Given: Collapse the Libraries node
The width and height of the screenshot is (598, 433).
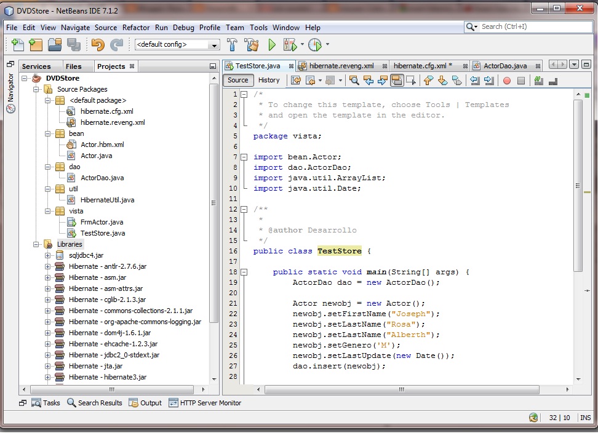Looking at the screenshot, I should coord(37,244).
